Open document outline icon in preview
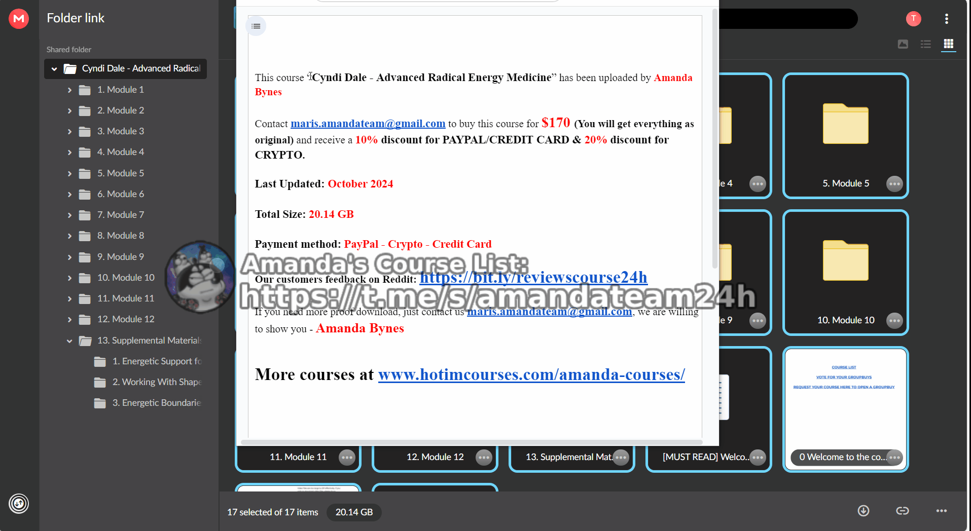Screen dimensions: 971x531 256,26
